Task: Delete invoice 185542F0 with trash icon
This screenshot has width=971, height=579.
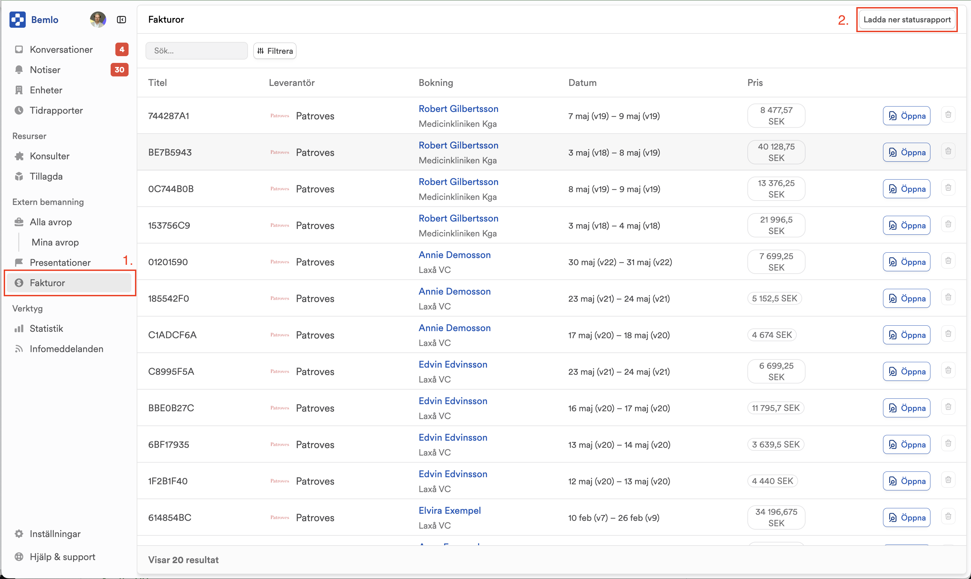Action: (948, 297)
